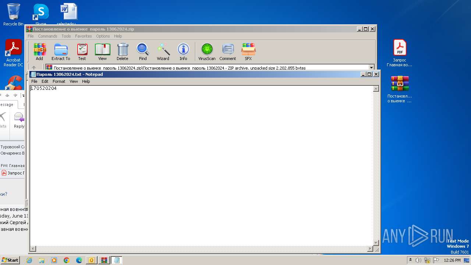Viewport: 471px width, 265px height.
Task: Open Notepad File menu
Action: pyautogui.click(x=34, y=81)
